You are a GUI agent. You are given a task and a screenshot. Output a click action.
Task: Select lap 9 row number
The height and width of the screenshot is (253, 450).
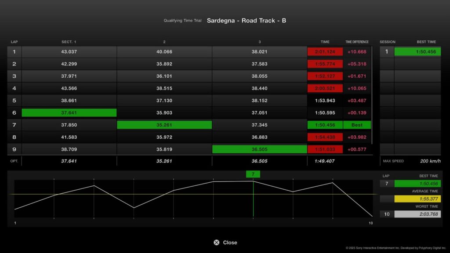coord(14,149)
